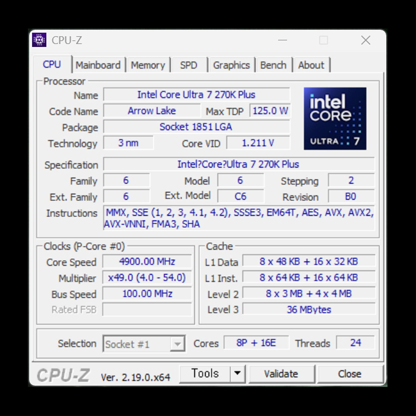Click the Level 3 cache value
Screen dimensions: 416x416
309,309
